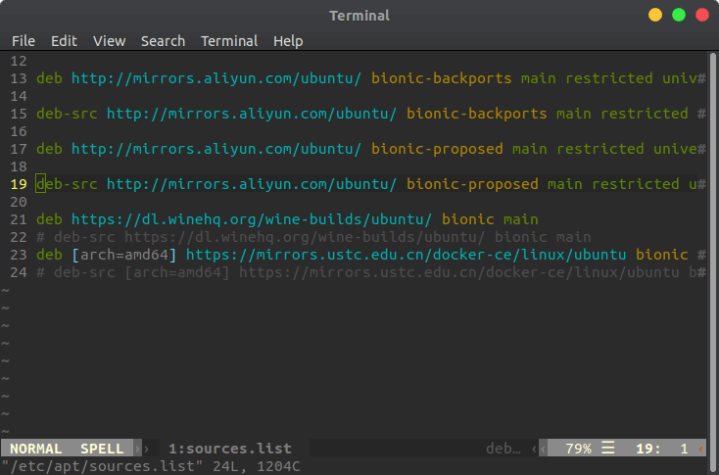Click the left chevron before 79% indicator
The image size is (719, 475).
point(543,449)
